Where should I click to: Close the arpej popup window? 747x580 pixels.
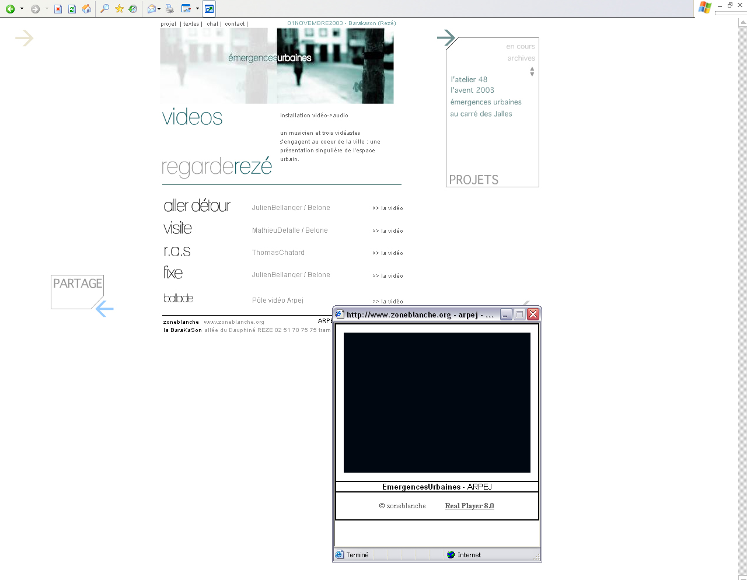coord(533,315)
